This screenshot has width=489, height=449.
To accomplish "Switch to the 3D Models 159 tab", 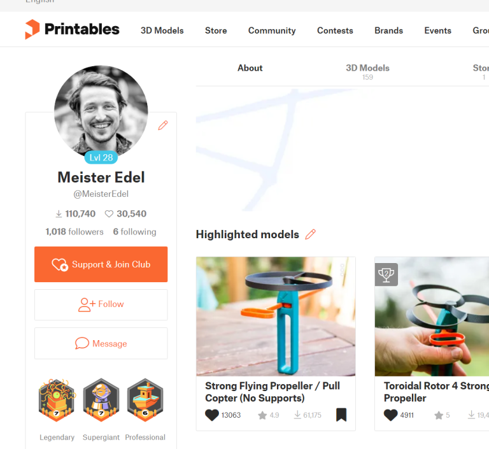I will pos(367,72).
